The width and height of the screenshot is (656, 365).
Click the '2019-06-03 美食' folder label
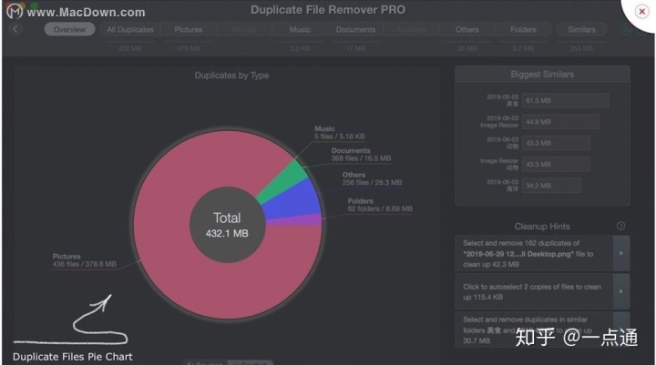[x=502, y=100]
